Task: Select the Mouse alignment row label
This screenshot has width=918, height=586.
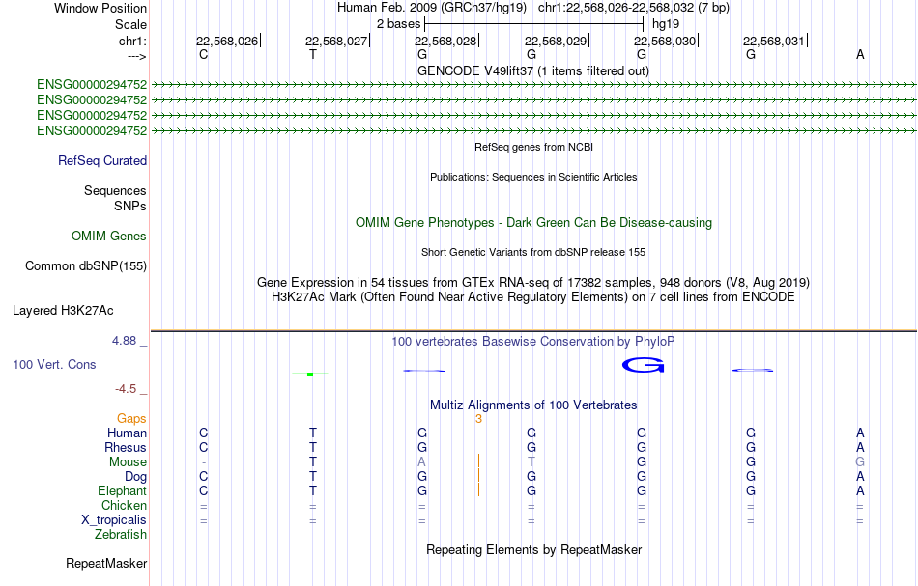Action: click(x=128, y=462)
